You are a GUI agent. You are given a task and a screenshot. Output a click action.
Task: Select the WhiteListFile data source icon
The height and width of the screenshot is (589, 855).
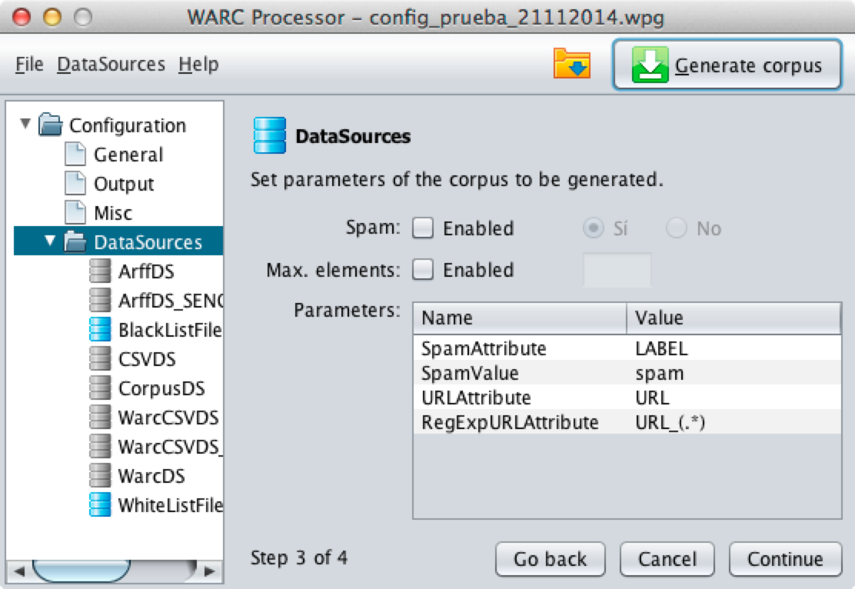pos(100,505)
